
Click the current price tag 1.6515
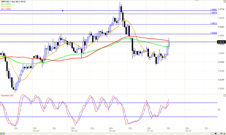pyautogui.click(x=221, y=42)
